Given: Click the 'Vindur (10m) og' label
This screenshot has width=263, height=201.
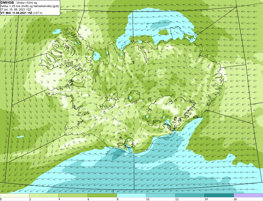Looking at the screenshot, I should (x=27, y=3).
